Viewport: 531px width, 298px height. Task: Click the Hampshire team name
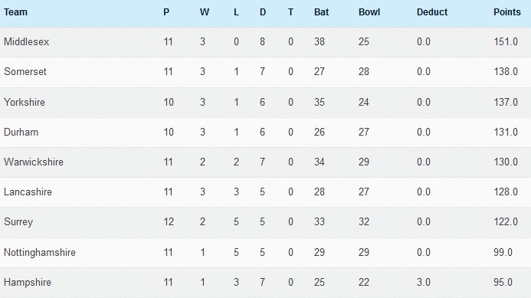click(x=28, y=282)
